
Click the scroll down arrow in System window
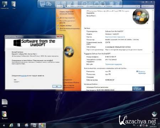click(x=153, y=90)
